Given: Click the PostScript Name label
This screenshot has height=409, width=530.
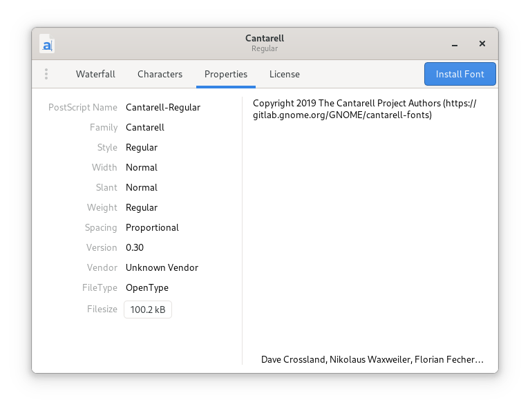Looking at the screenshot, I should 83,107.
